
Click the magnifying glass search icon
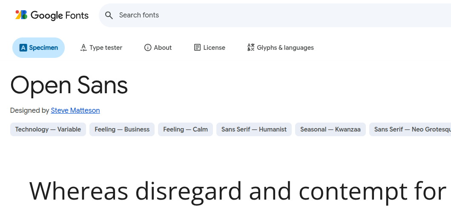(109, 15)
